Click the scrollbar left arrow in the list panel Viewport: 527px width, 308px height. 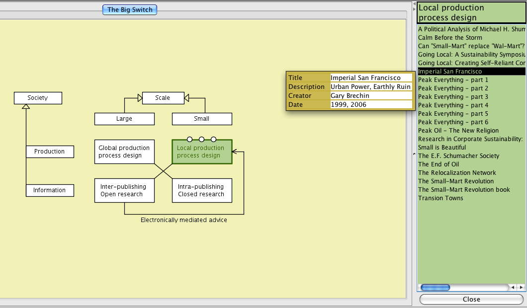tap(513, 287)
